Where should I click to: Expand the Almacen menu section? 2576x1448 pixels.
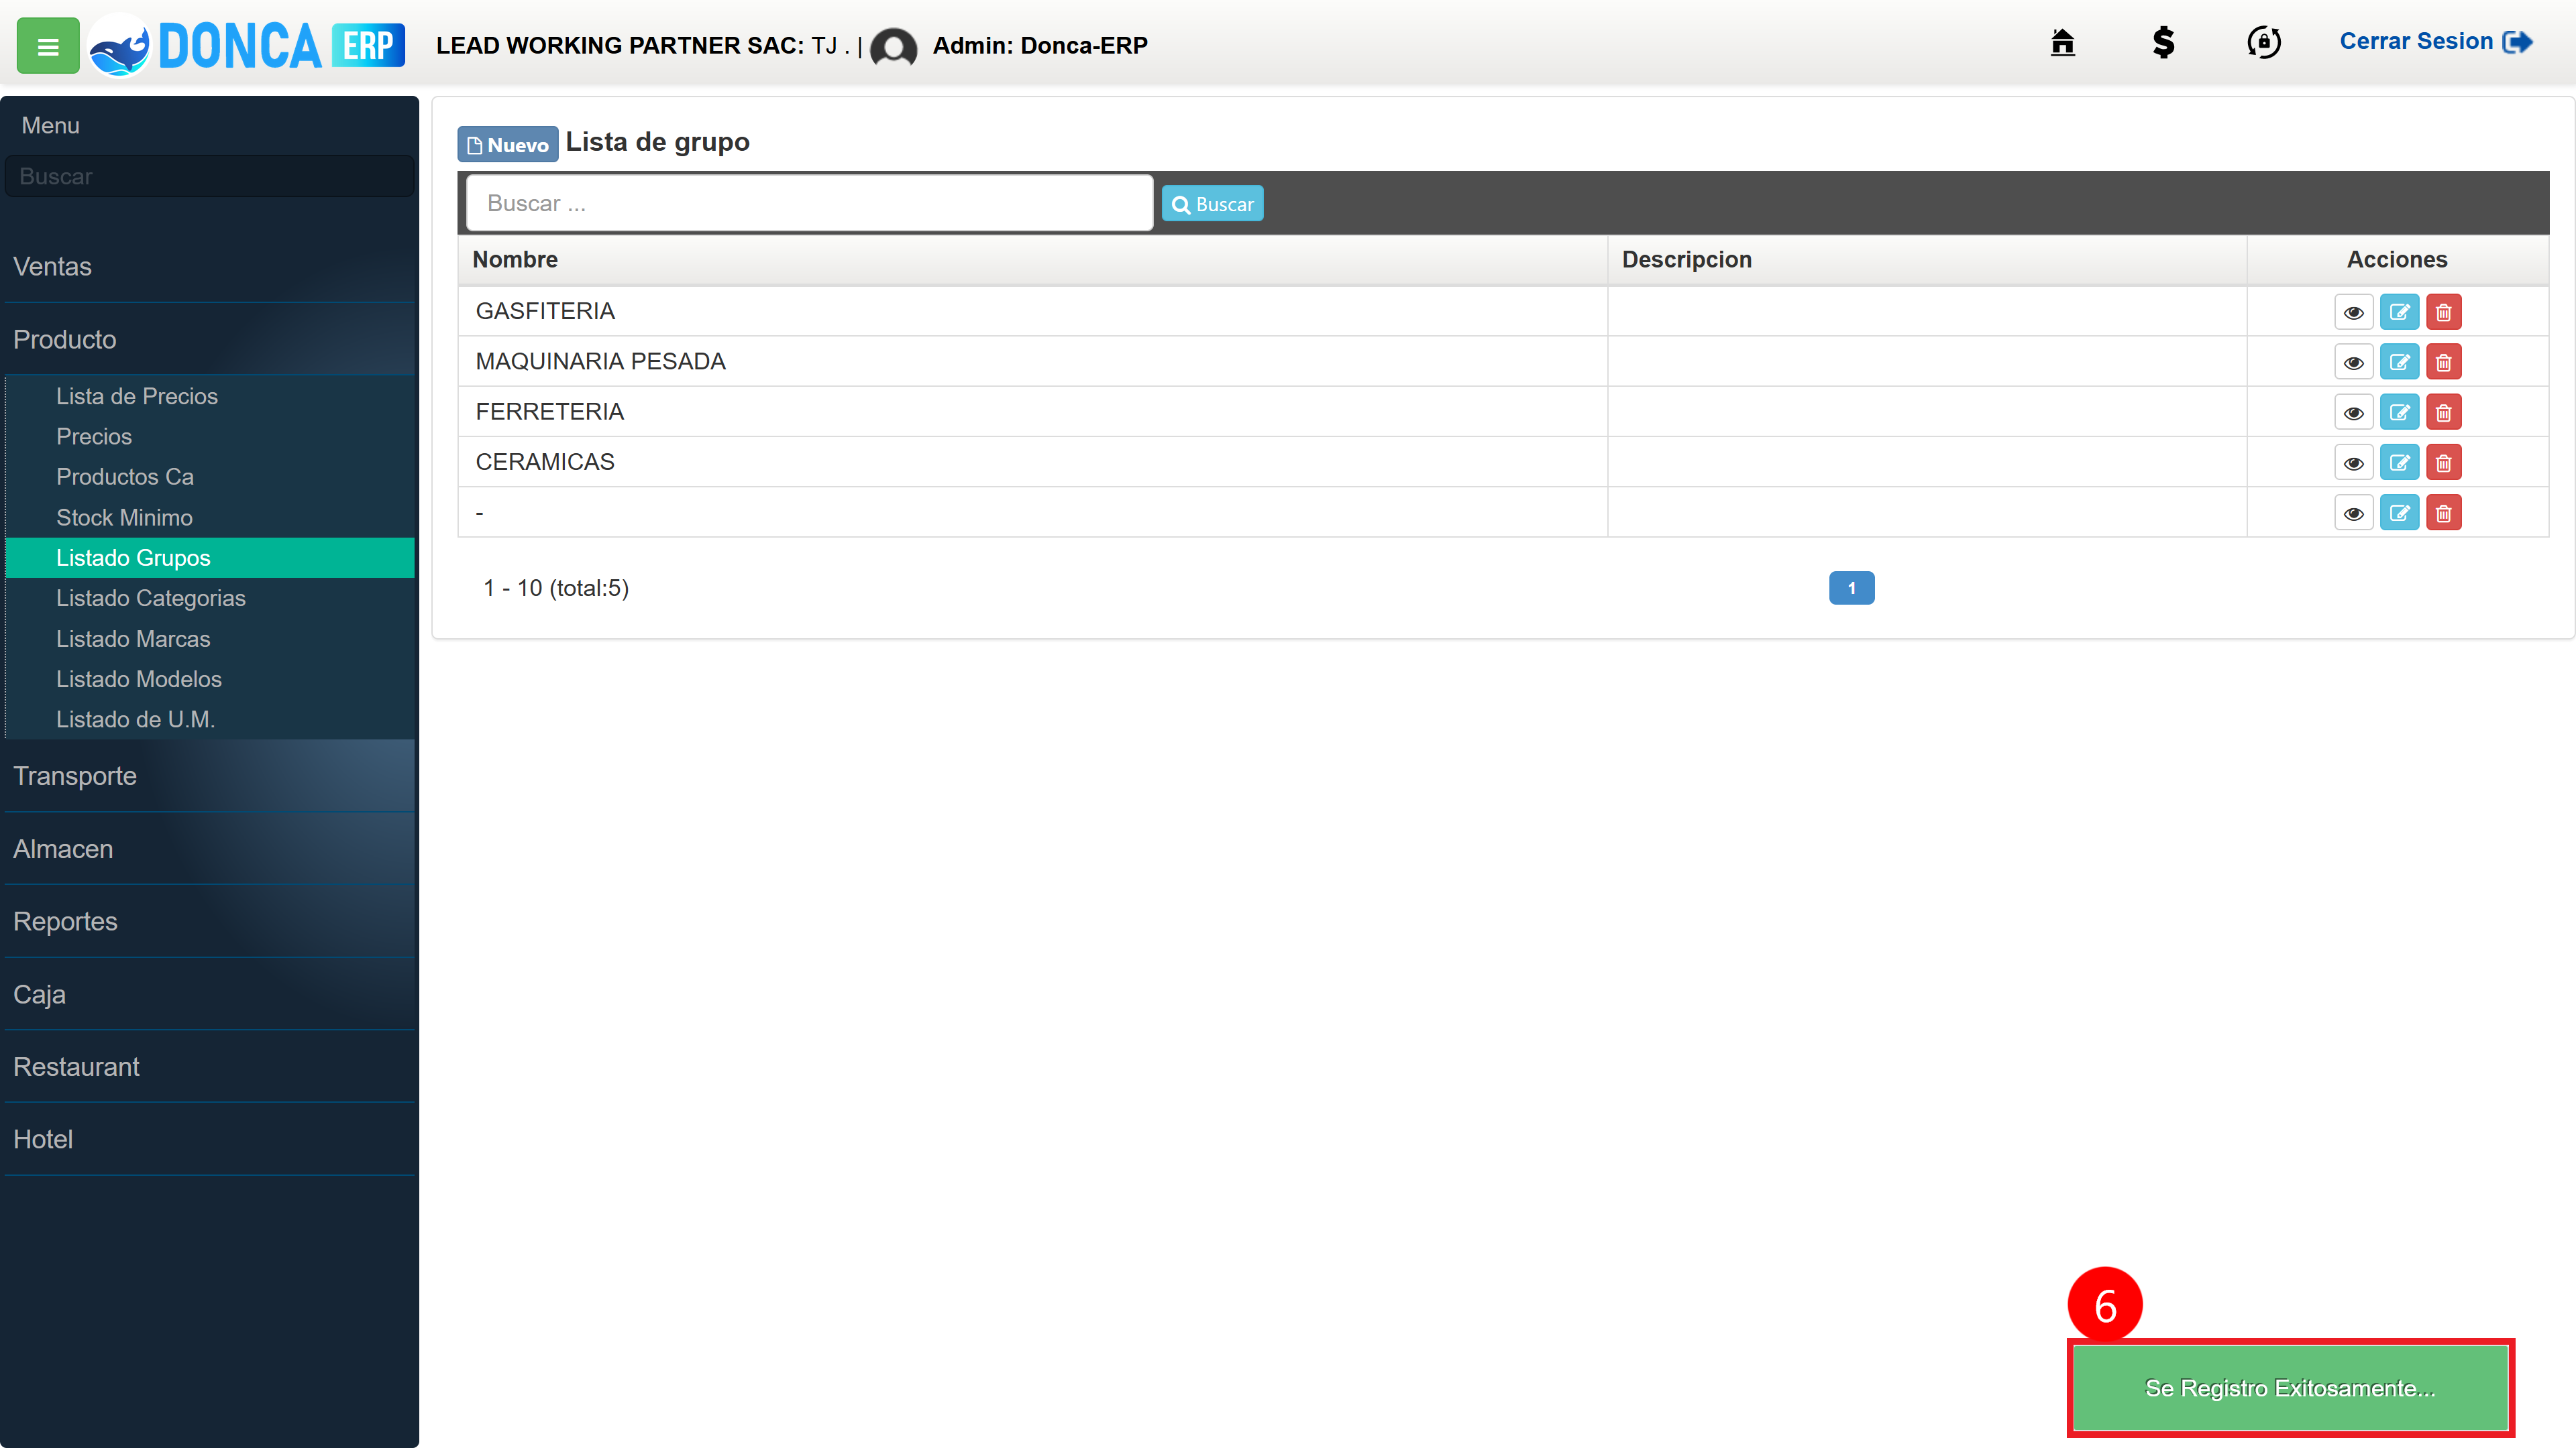pyautogui.click(x=209, y=849)
